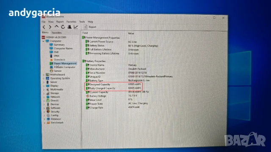Image resolution: width=271 pixels, height=152 pixels.
Task: Expand the Network tree node
Action: 44,97
